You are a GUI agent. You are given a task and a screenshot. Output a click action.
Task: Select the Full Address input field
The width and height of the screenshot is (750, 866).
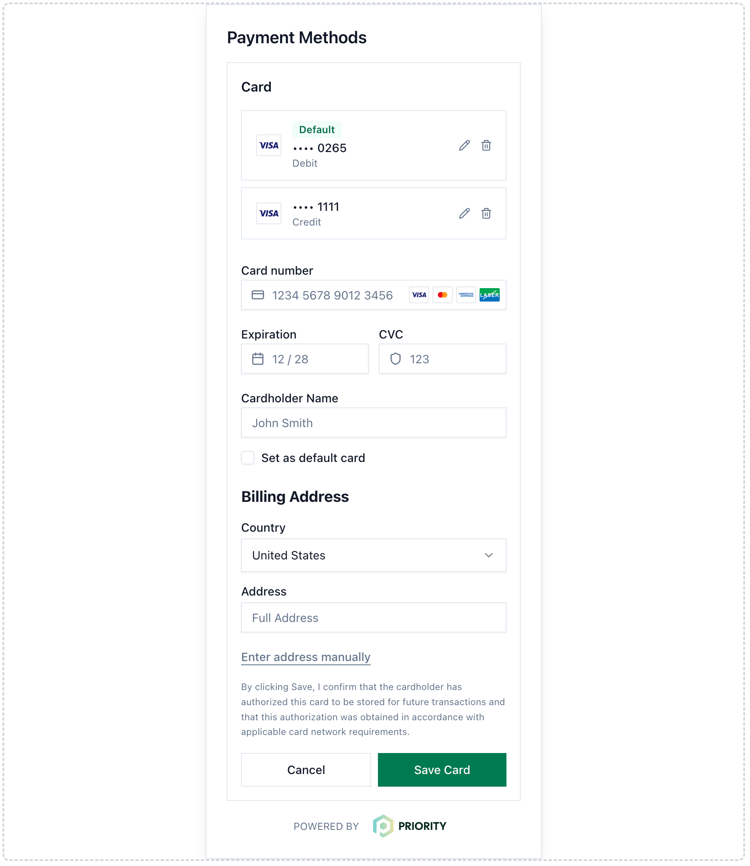point(373,618)
